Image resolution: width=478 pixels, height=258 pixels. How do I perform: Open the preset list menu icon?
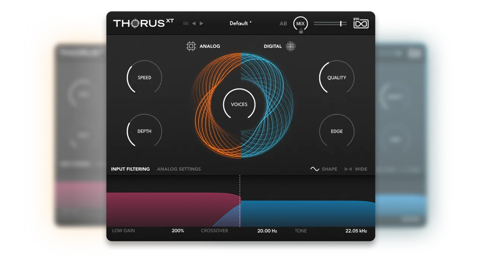pyautogui.click(x=186, y=24)
